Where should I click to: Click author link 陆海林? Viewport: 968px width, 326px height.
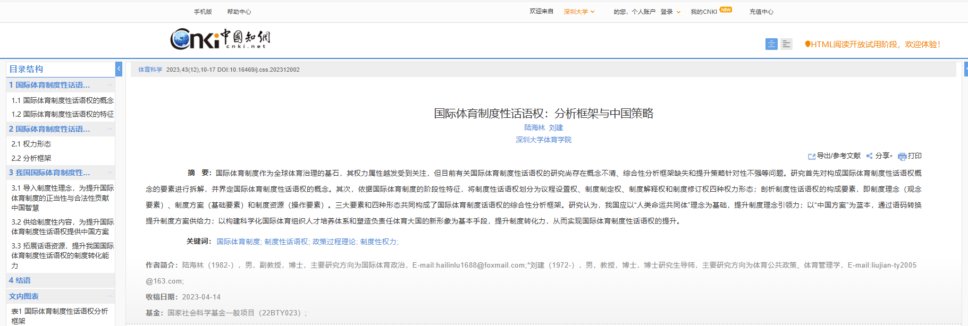coord(534,127)
